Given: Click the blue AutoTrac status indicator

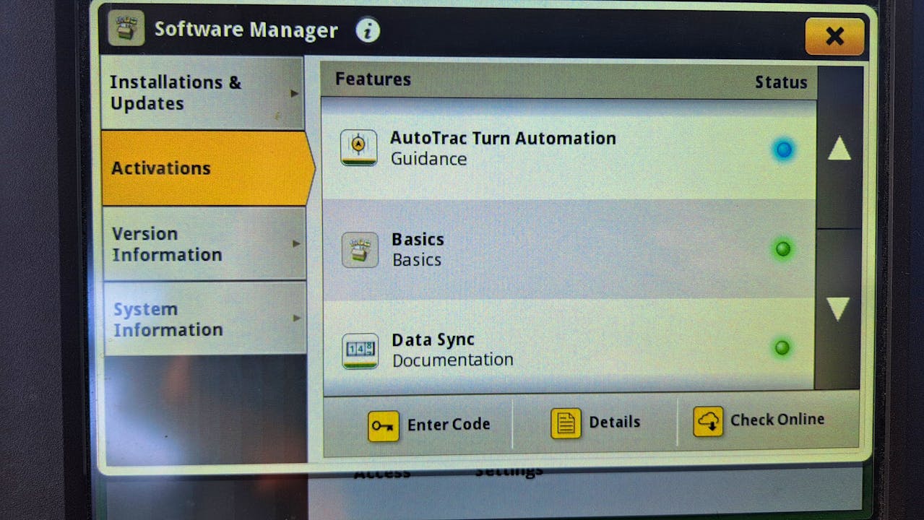Looking at the screenshot, I should point(784,150).
